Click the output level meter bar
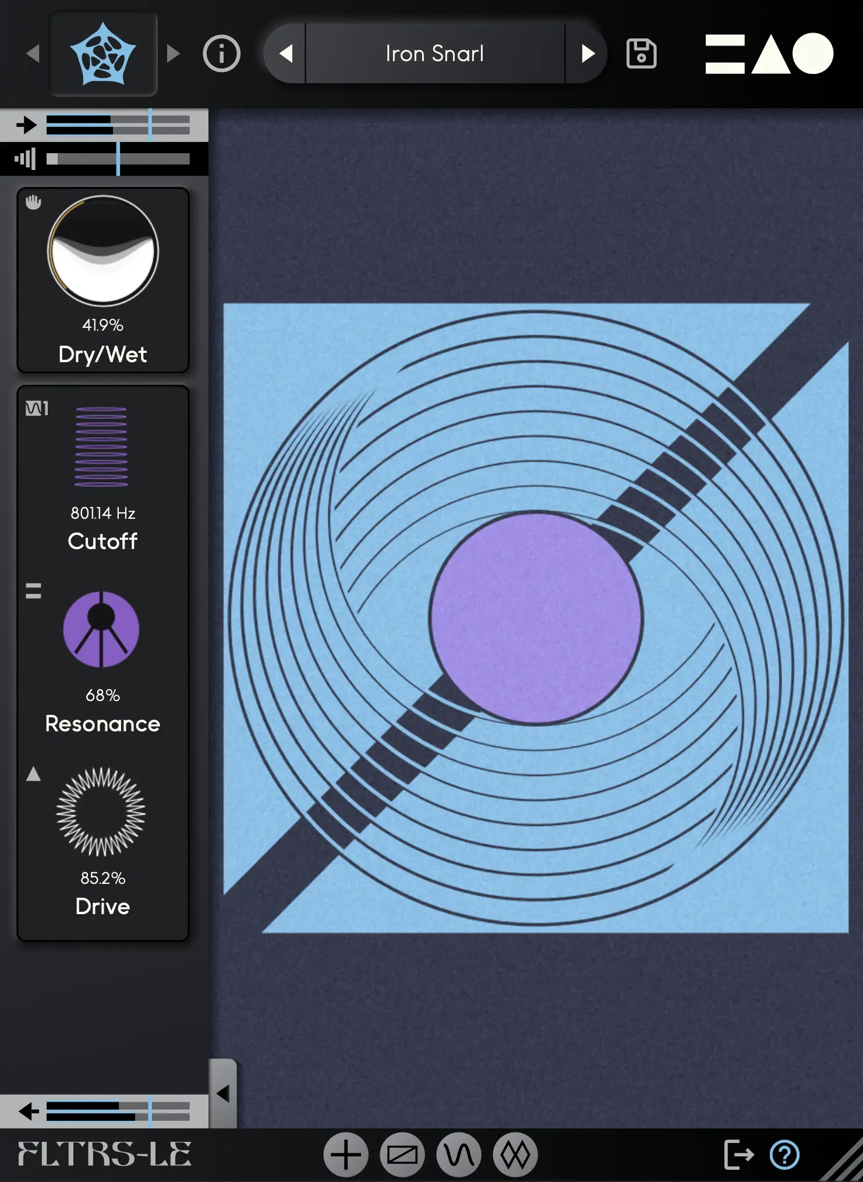The width and height of the screenshot is (863, 1182). point(118,1112)
